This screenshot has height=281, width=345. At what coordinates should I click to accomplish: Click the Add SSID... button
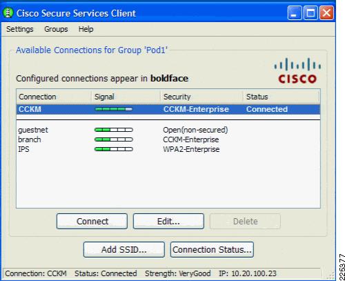(124, 249)
